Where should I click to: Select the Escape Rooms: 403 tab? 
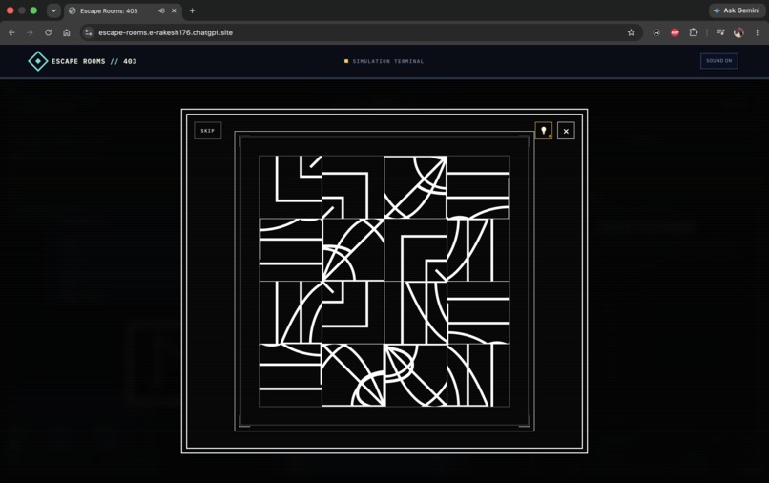click(123, 10)
